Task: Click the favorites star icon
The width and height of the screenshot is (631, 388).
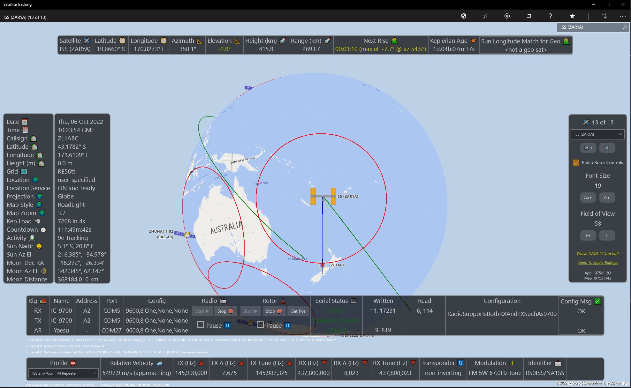Action: [572, 16]
